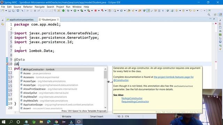The width and height of the screenshot is (223, 125).
Task: Click the Run Last Tool external tools icon
Action: pos(89,11)
